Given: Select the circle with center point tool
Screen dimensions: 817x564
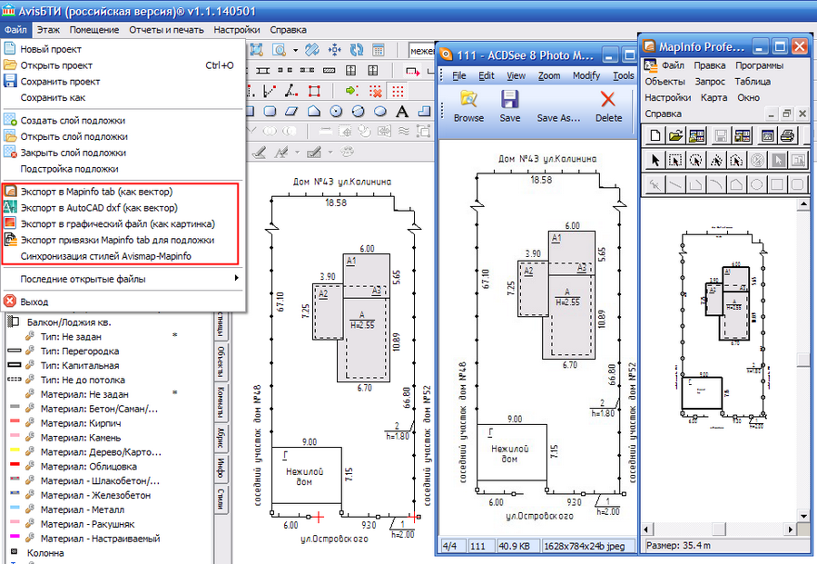Looking at the screenshot, I should (337, 111).
